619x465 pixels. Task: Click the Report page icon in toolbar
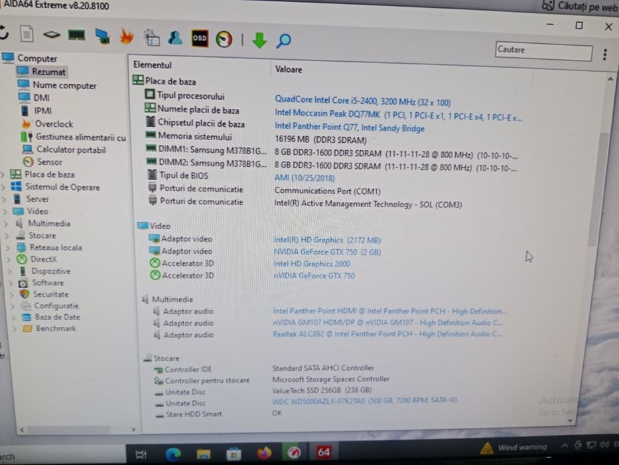27,35
